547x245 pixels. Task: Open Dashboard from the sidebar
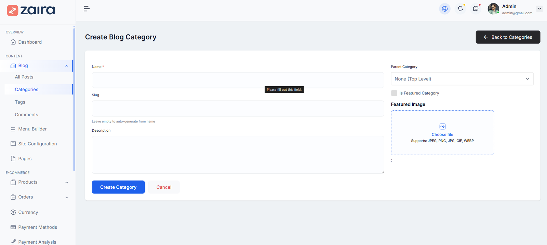click(x=30, y=42)
